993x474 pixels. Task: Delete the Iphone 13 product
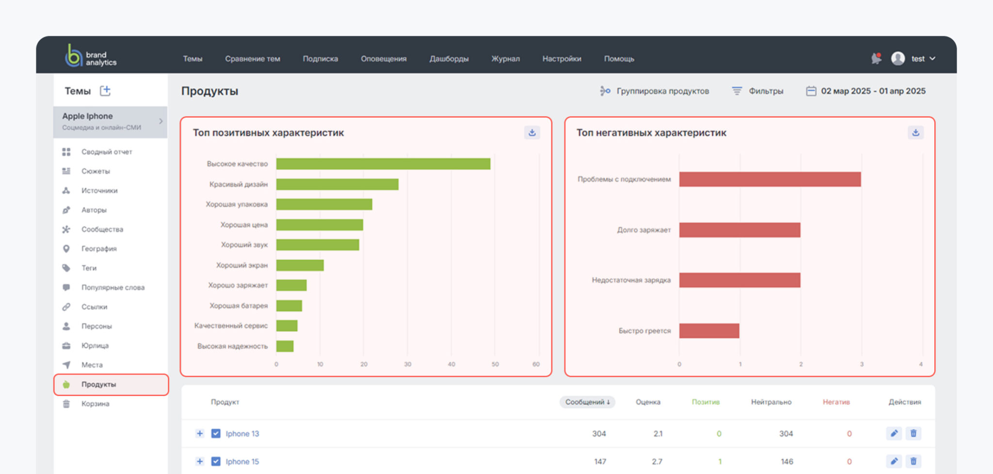coord(913,433)
